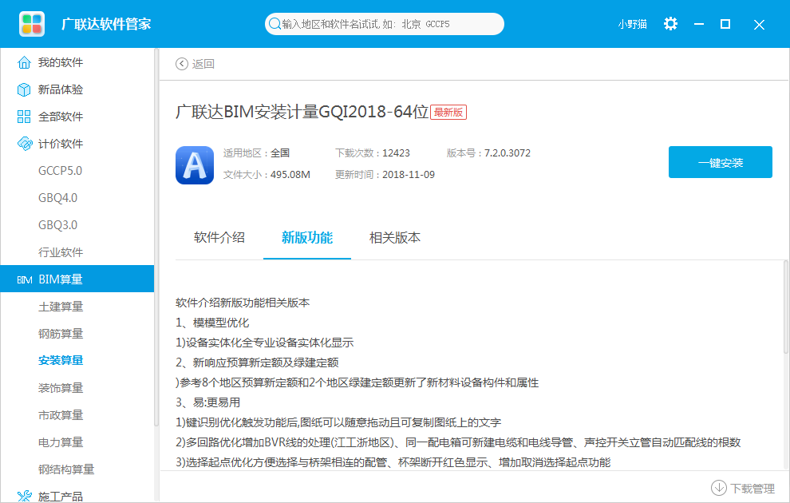Maximize the software manager window

(x=725, y=24)
